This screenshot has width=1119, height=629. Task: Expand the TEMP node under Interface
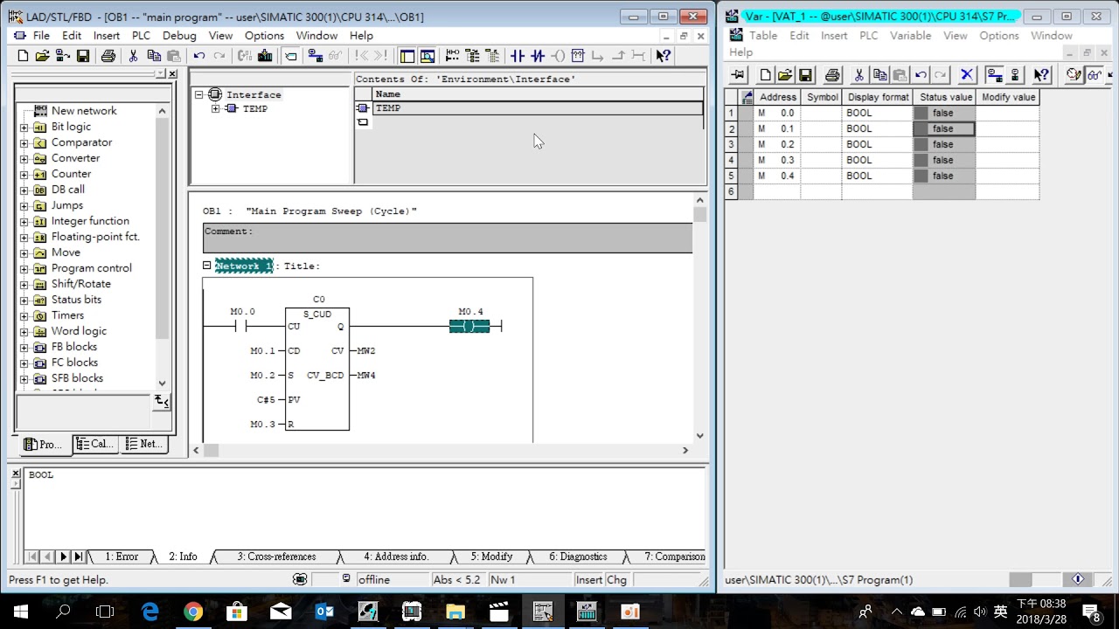[x=216, y=109]
